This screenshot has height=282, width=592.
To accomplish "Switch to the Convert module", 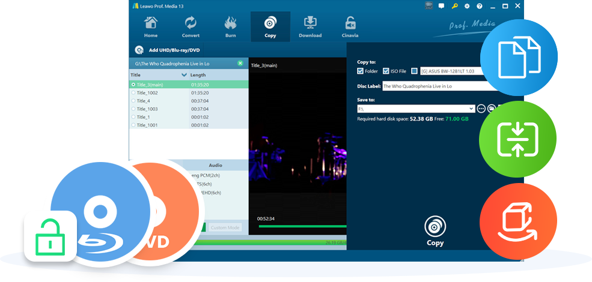I will coord(191,27).
